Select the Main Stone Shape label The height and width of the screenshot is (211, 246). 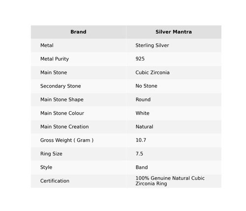(x=62, y=99)
